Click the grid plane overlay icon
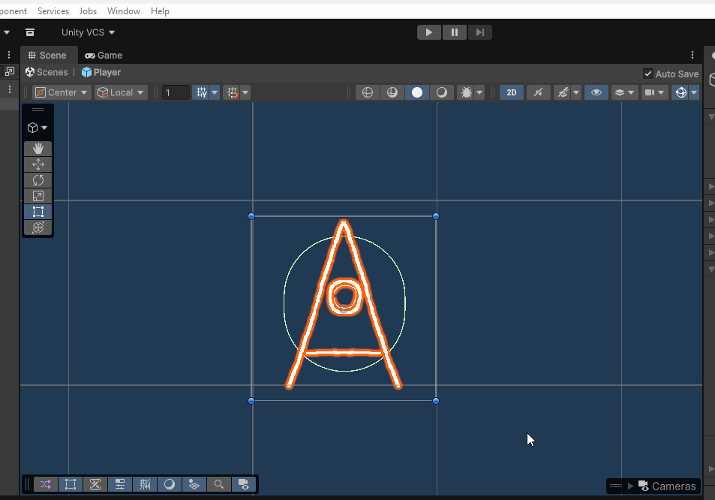Screen dimensions: 715x500 tap(194, 484)
